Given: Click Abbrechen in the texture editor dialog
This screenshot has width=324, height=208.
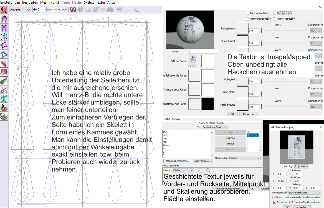Looking at the screenshot, I should pos(249,114).
